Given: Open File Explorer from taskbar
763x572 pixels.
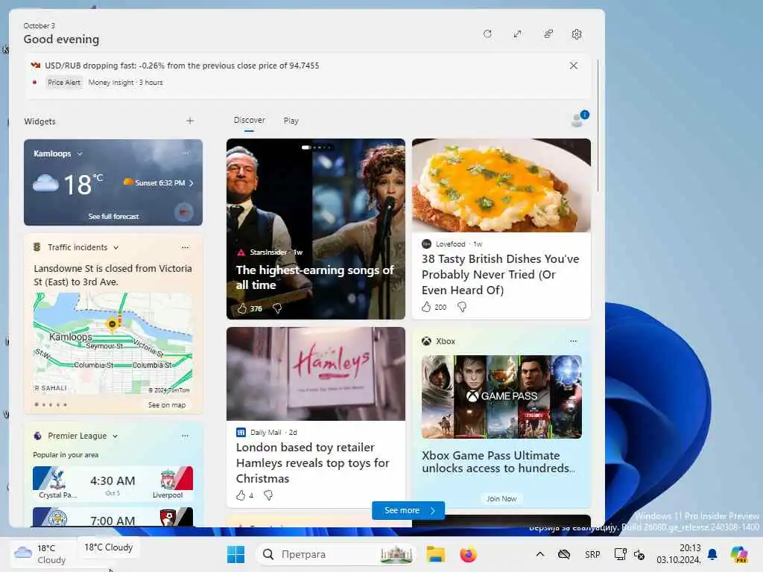Looking at the screenshot, I should 435,554.
